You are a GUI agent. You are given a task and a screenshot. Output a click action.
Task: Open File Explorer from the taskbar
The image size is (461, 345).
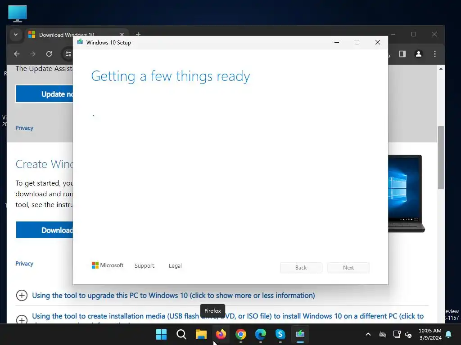click(x=201, y=334)
